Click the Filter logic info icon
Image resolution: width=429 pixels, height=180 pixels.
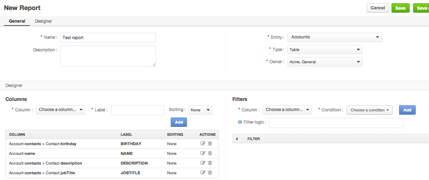coord(240,122)
